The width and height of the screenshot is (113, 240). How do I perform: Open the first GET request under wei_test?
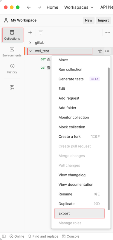point(45,59)
